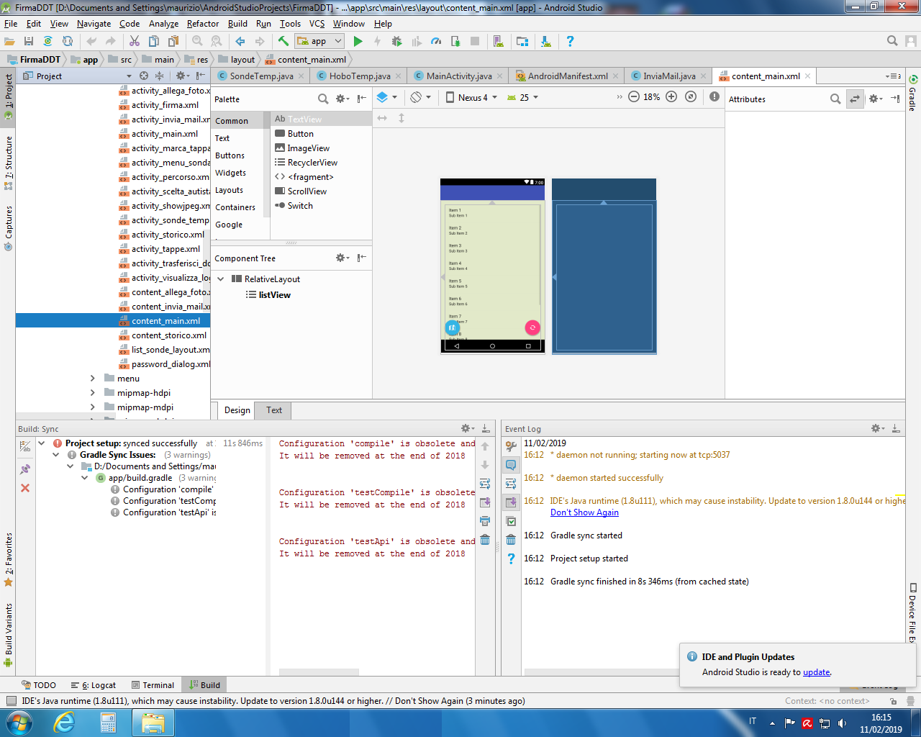Image resolution: width=921 pixels, height=737 pixels.
Task: Expand the mipmap-hdpi folder
Action: coord(92,393)
